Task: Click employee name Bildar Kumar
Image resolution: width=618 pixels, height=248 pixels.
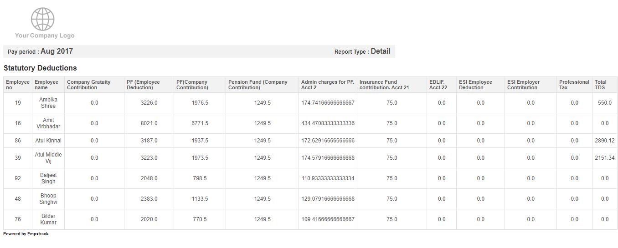Action: pyautogui.click(x=48, y=219)
